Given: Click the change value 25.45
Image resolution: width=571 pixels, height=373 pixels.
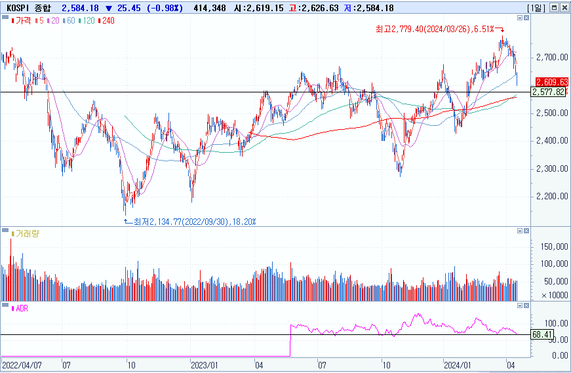Looking at the screenshot, I should (129, 8).
